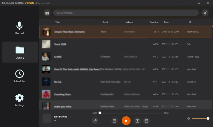Click the 2025-12-18 23:58 date cell
This screenshot has width=213, height=127.
coord(170,57)
